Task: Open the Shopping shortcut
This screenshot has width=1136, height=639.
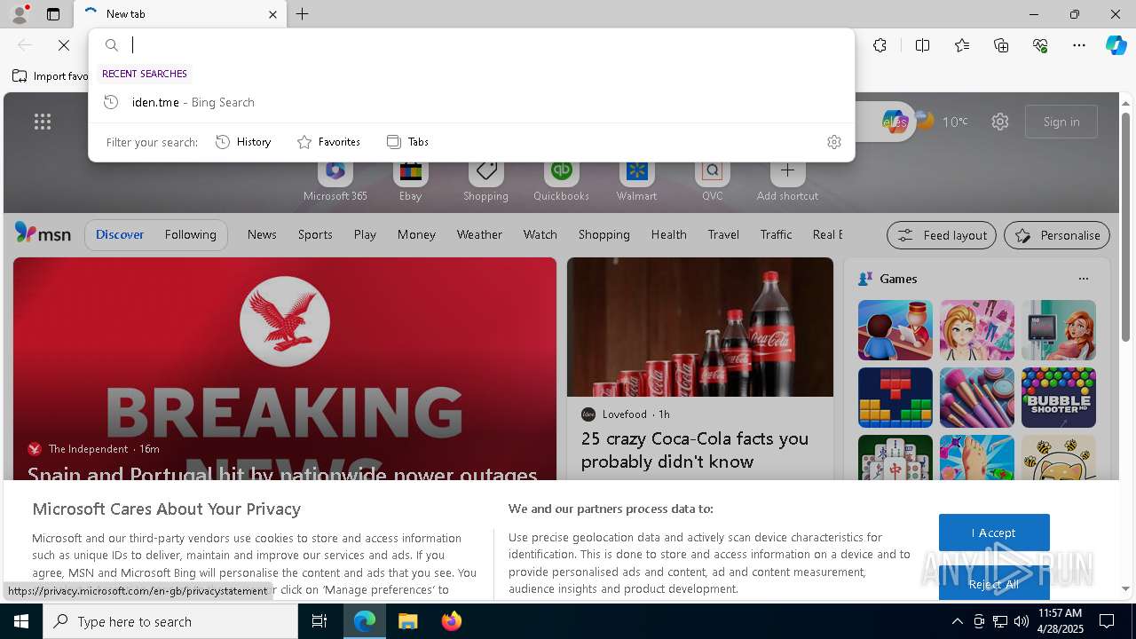Action: 485,180
